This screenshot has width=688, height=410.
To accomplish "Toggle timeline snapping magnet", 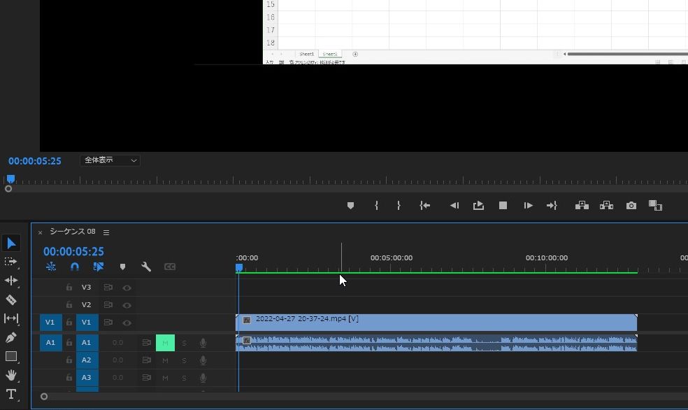I will [75, 267].
